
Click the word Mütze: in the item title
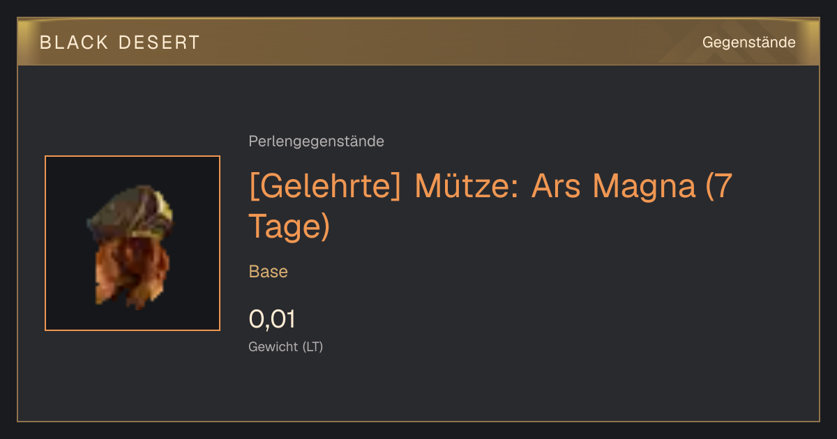(x=467, y=187)
